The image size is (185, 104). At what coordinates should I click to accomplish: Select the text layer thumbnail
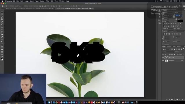click(x=166, y=58)
